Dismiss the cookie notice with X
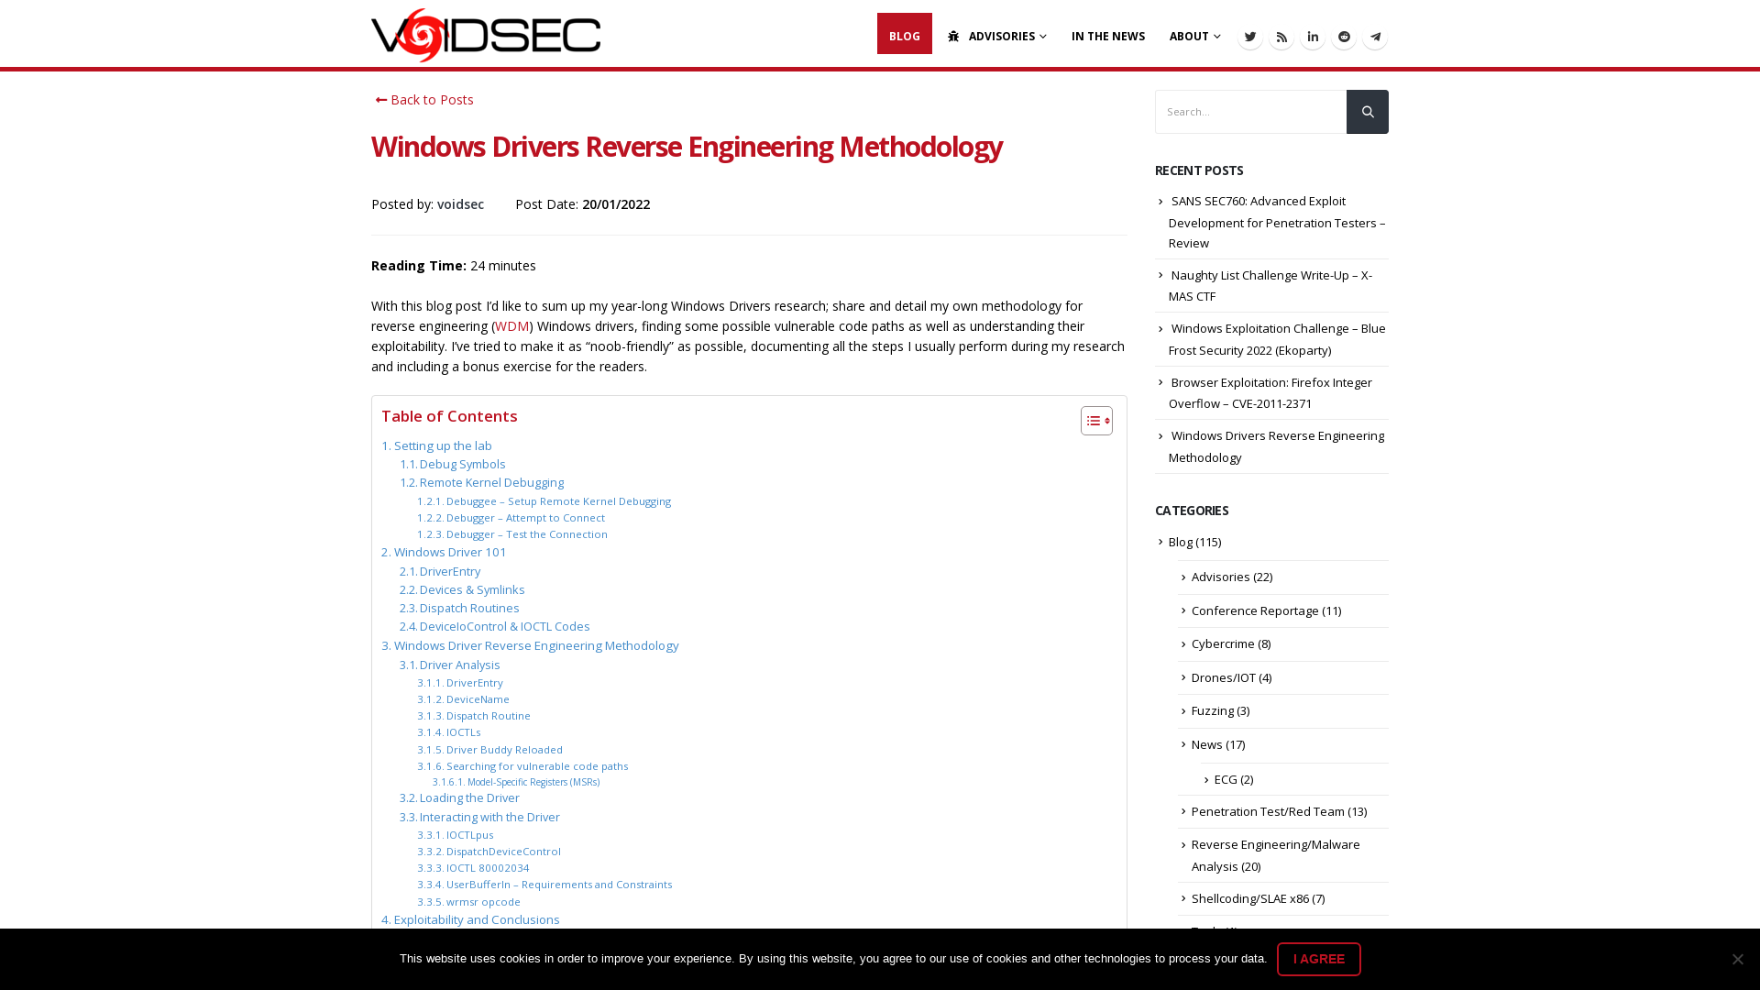 1737,959
